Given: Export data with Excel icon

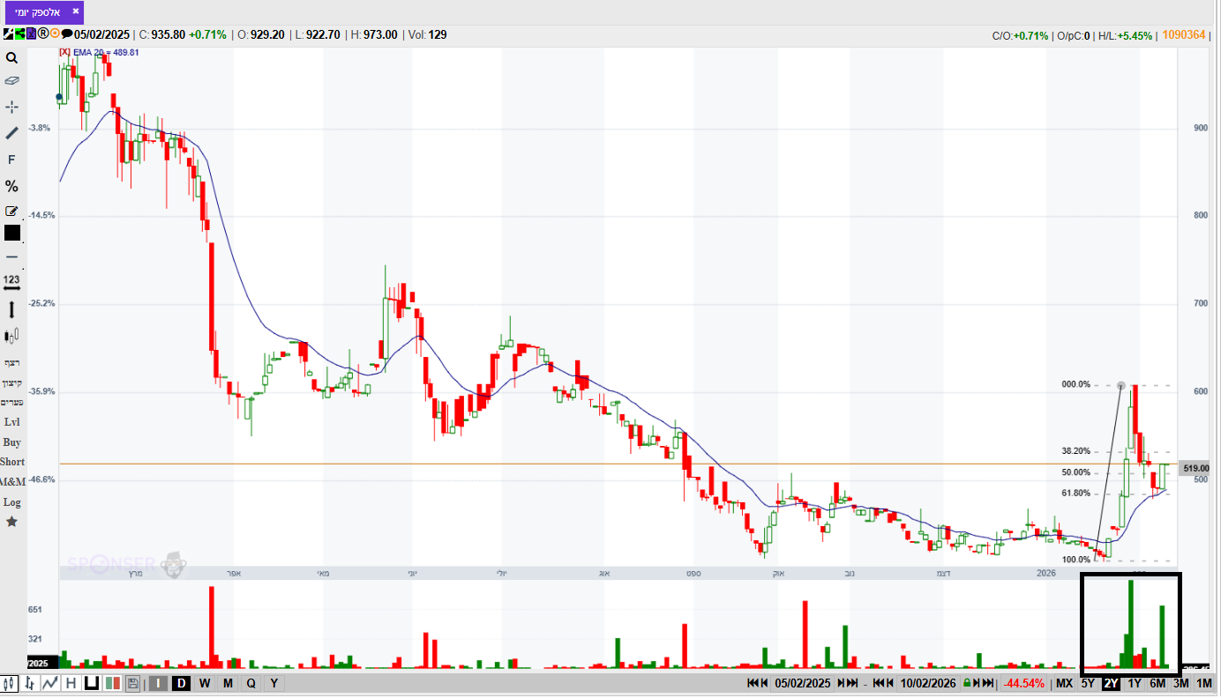Looking at the screenshot, I should point(31,34).
